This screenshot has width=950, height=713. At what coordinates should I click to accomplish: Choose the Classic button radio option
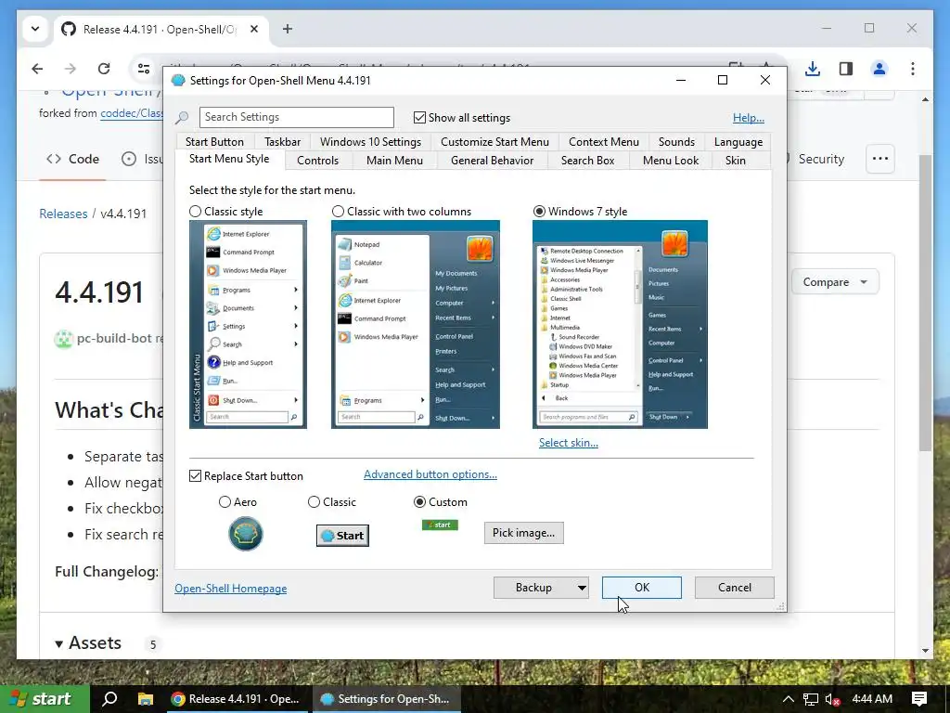point(314,502)
